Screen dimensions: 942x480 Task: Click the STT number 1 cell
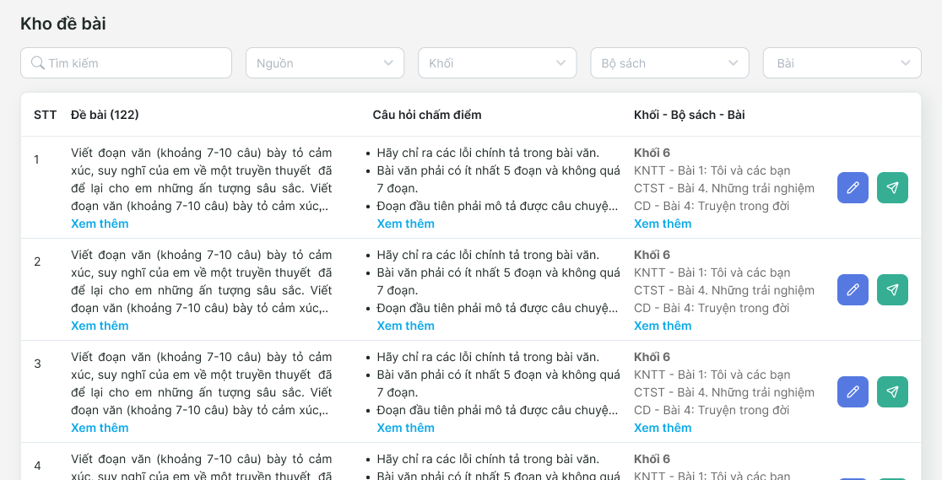36,159
